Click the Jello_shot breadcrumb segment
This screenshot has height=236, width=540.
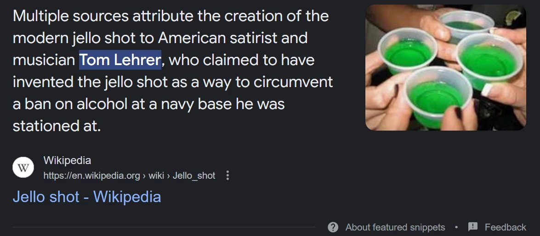point(194,176)
